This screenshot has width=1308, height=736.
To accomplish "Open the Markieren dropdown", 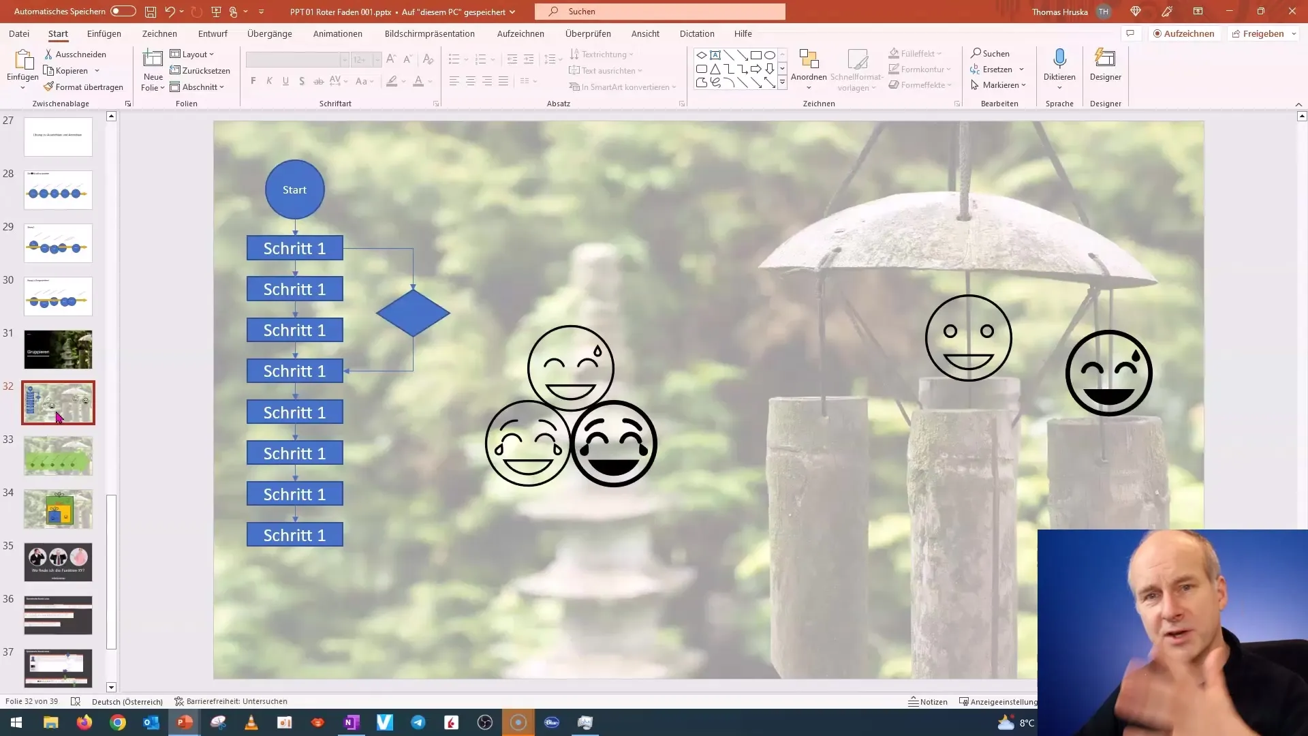I will (x=998, y=85).
